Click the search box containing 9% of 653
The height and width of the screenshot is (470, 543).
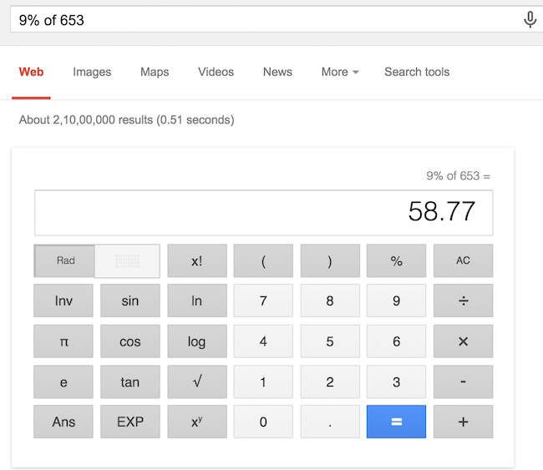point(259,19)
